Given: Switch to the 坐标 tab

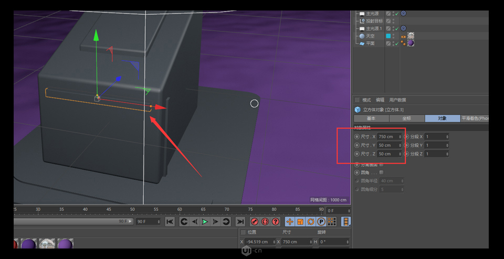Looking at the screenshot, I should click(407, 118).
